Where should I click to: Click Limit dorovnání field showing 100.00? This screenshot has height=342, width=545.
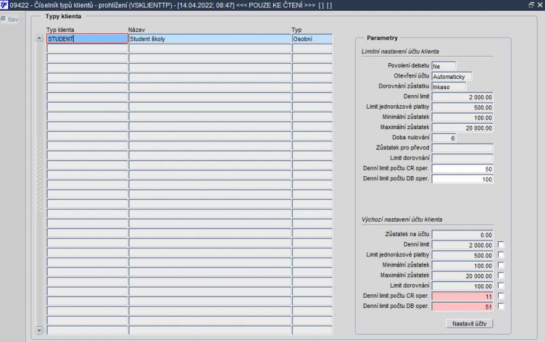coord(463,286)
